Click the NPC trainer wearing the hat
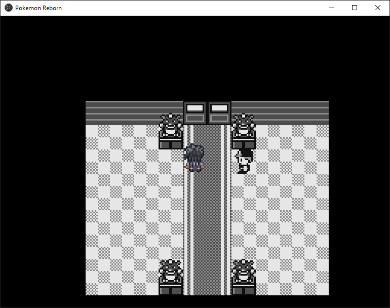 [244, 161]
